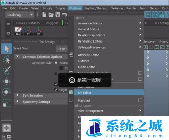169x140 pixels.
Task: Click first icon in top-right status line
Action: pyautogui.click(x=148, y=15)
